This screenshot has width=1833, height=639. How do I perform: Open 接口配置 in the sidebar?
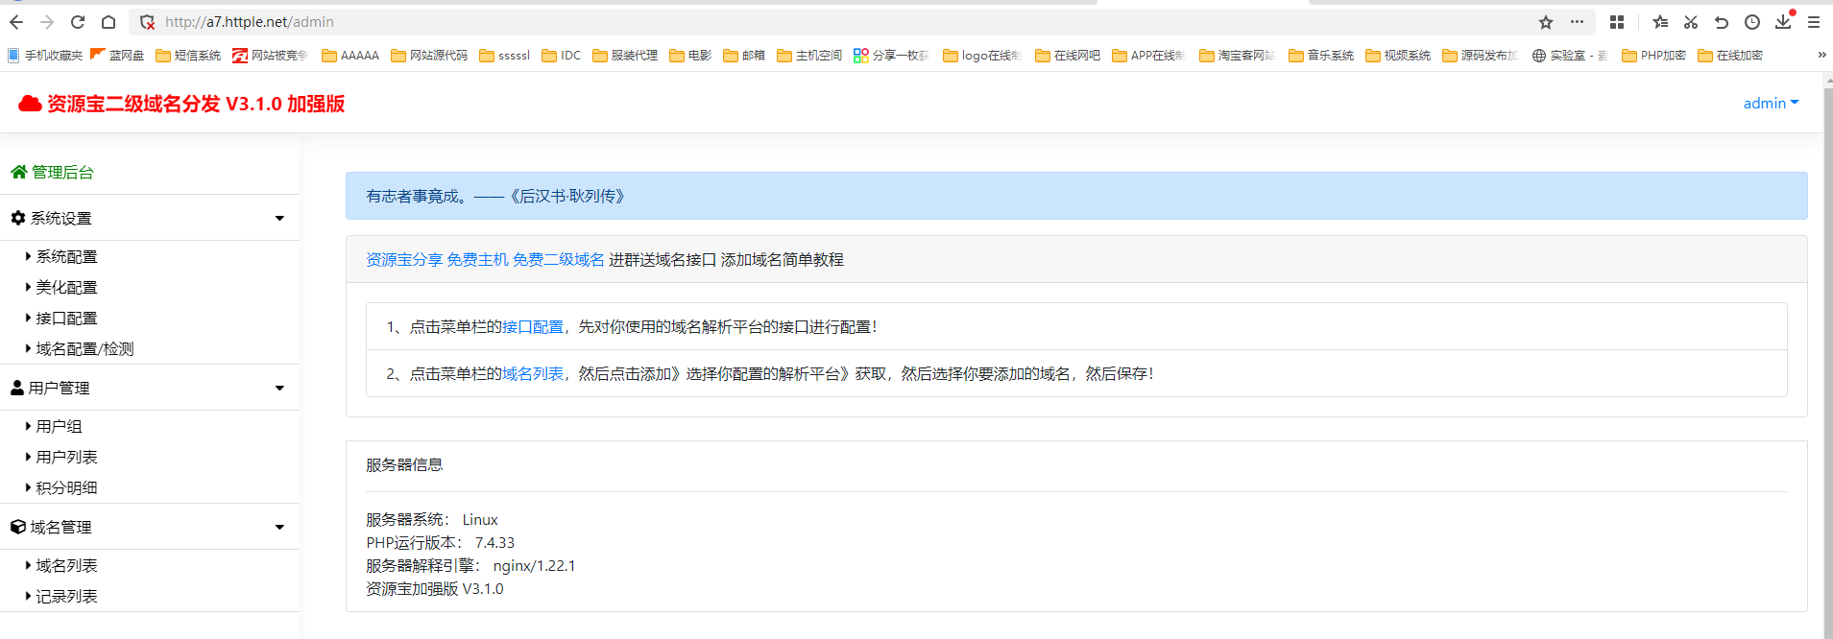click(66, 318)
